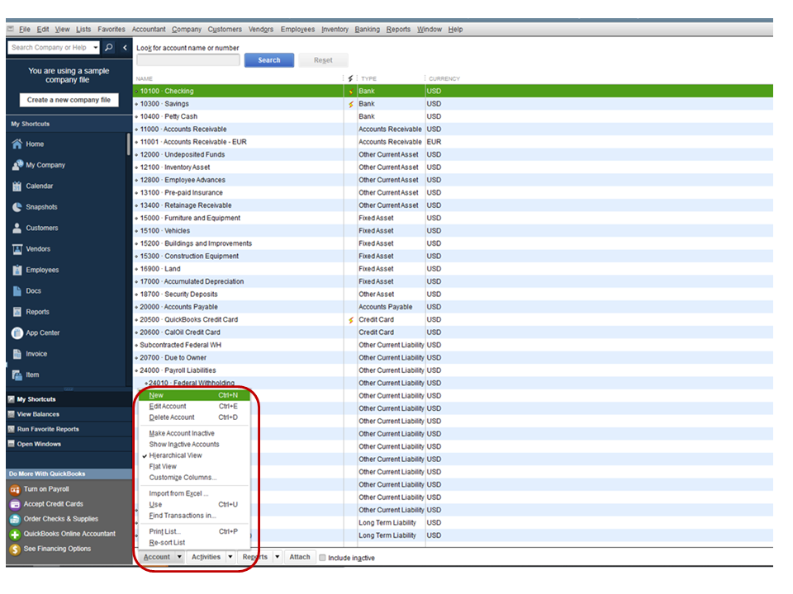Click the Reset button
The image size is (793, 594).
[x=323, y=60]
